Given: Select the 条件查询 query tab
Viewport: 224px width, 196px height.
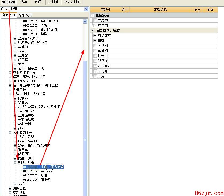Looking at the screenshot, I should [x=25, y=15].
